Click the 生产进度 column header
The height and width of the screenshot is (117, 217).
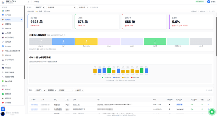pyautogui.click(x=179, y=100)
